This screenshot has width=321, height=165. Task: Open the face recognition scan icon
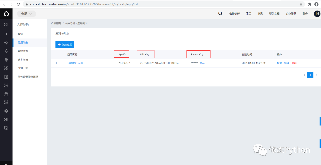6,68
